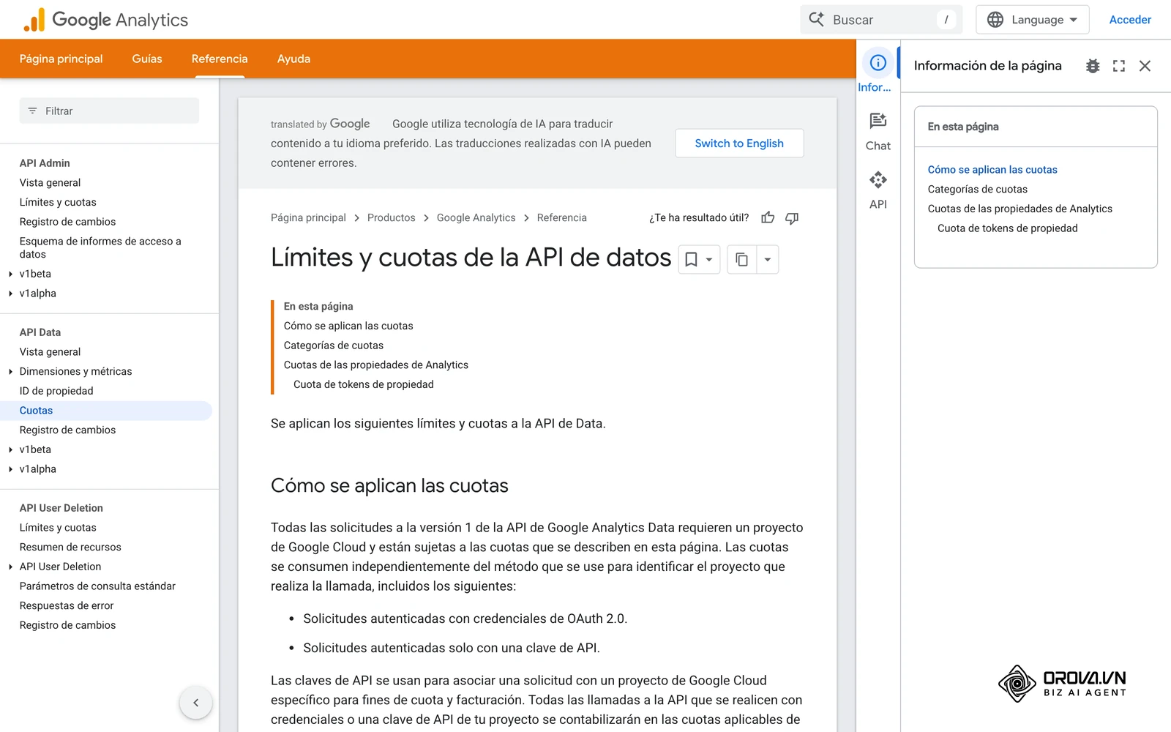The width and height of the screenshot is (1171, 732).
Task: Jump to Cuota de tokens de propiedad in article
Action: [363, 384]
